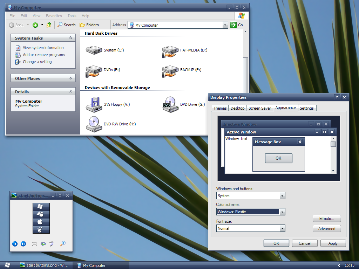The image size is (359, 269).
Task: Expand hidden system tray icons arrow
Action: (339, 265)
